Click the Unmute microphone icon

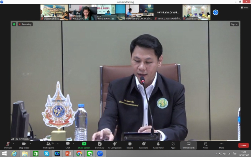tap(8, 144)
